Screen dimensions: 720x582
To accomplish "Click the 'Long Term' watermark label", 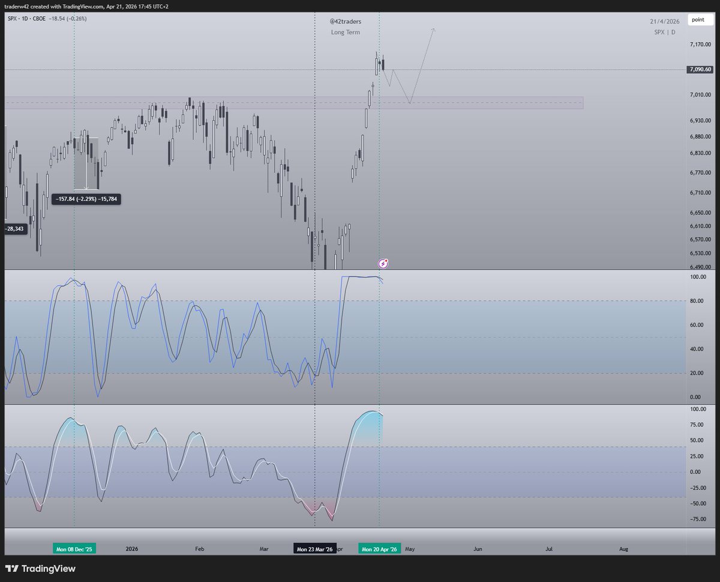I will coord(345,32).
